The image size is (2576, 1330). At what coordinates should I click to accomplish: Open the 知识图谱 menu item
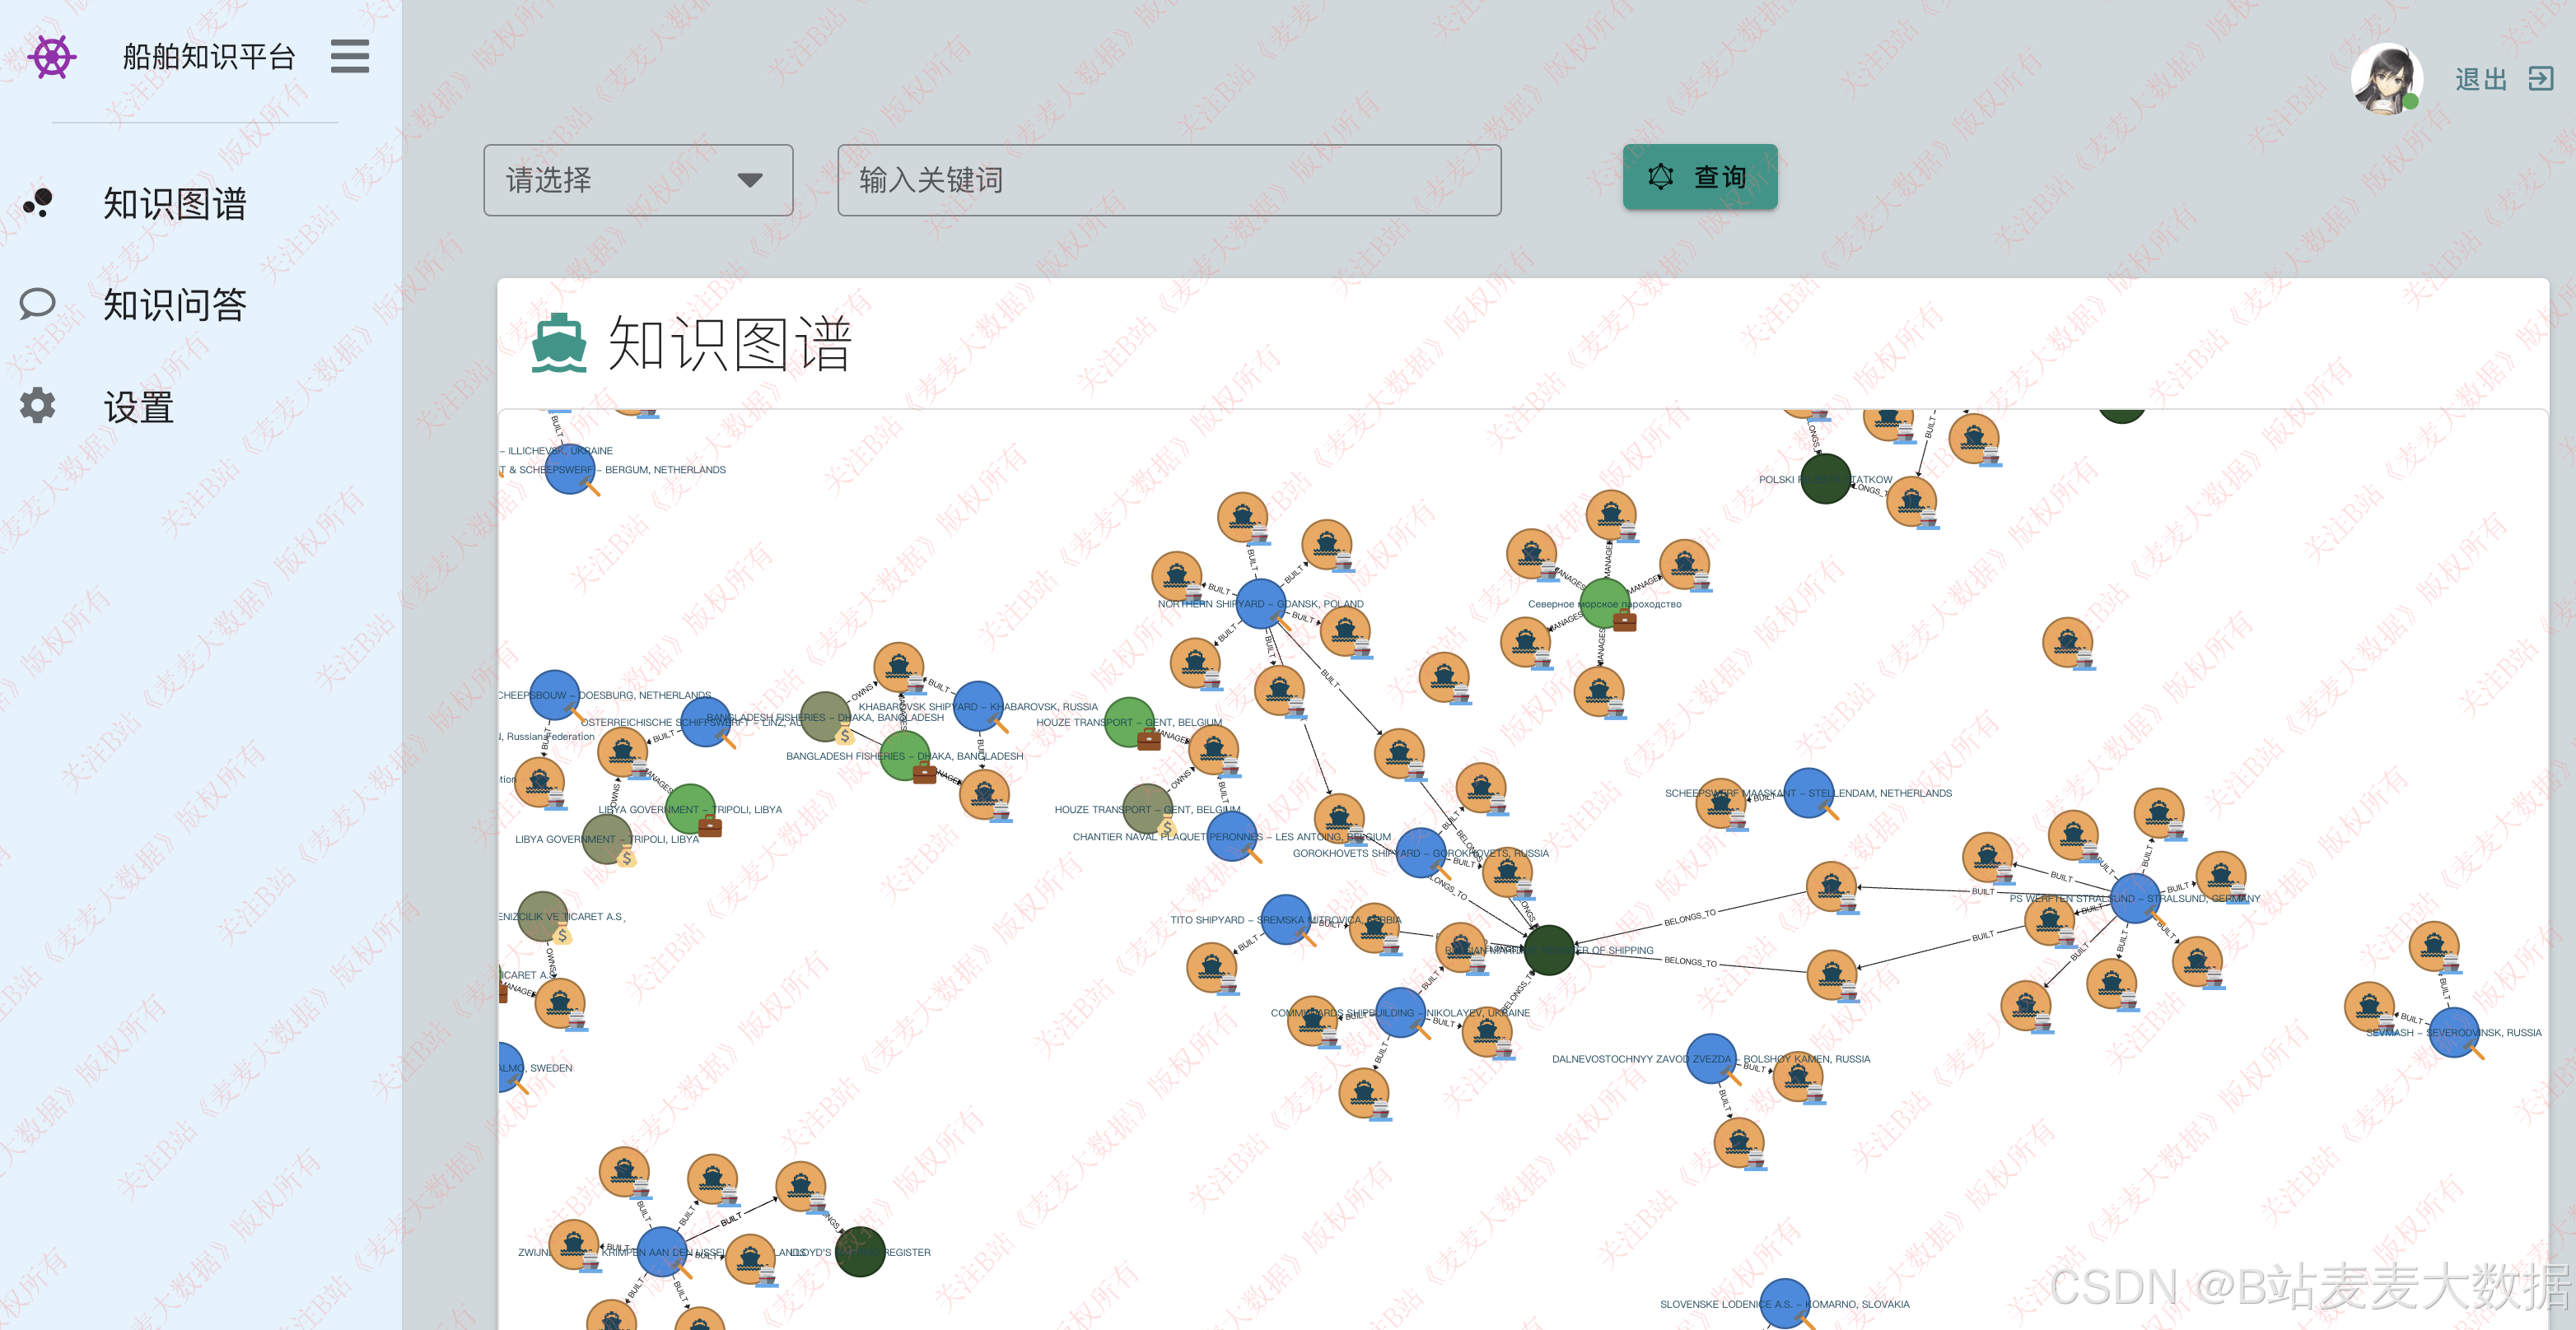[x=174, y=204]
